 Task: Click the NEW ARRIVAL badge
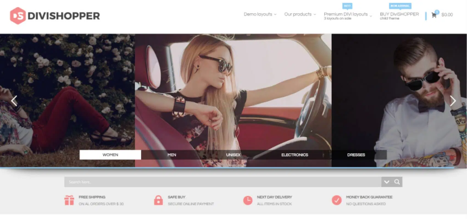(x=400, y=6)
